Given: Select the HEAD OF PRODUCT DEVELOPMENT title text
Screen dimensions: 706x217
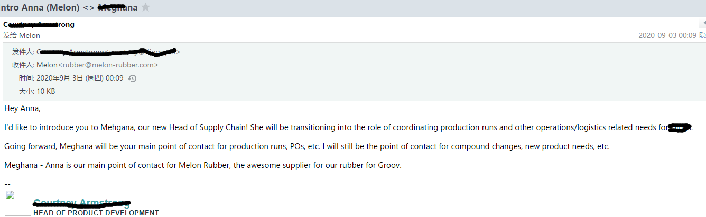Looking at the screenshot, I should point(96,213).
